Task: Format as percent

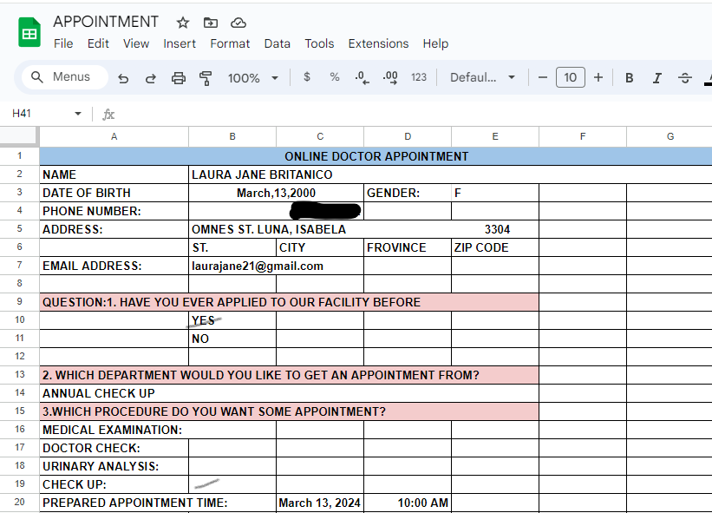Action: point(335,77)
